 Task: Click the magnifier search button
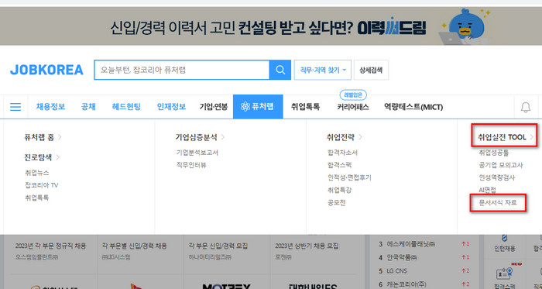(x=280, y=70)
